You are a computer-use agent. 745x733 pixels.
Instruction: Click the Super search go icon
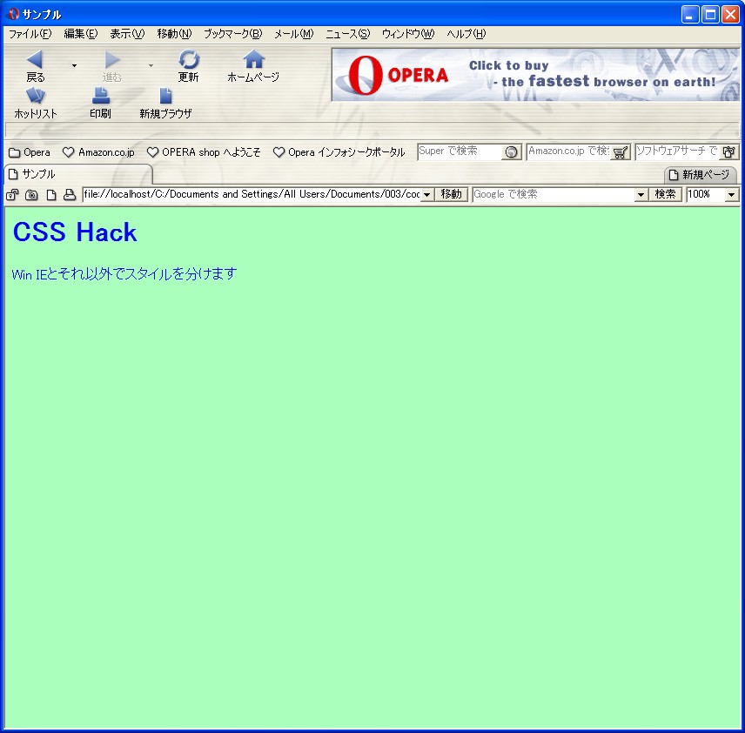coord(511,152)
